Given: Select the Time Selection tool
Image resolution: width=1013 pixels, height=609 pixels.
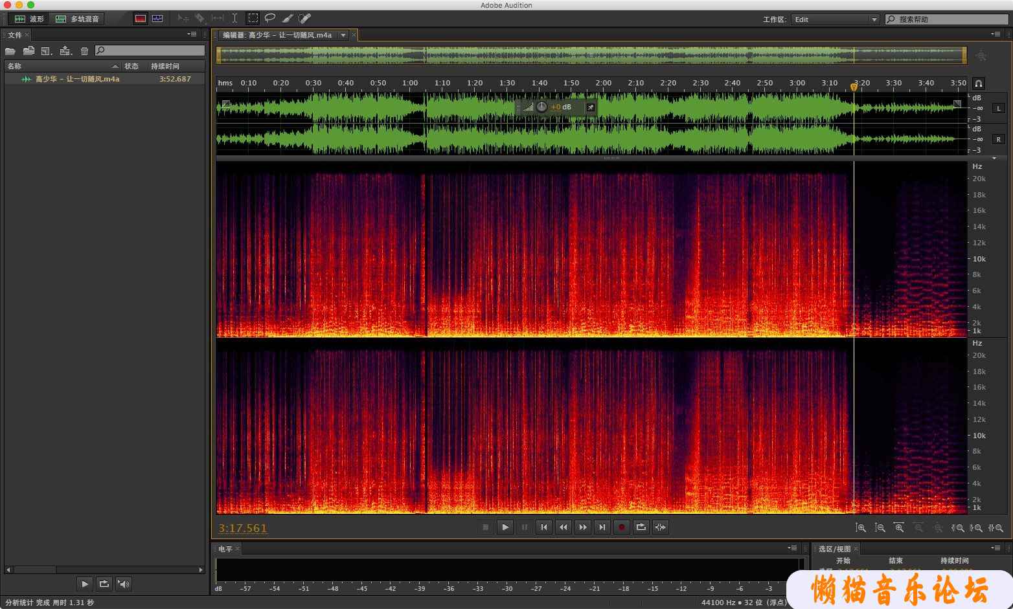Looking at the screenshot, I should 234,19.
